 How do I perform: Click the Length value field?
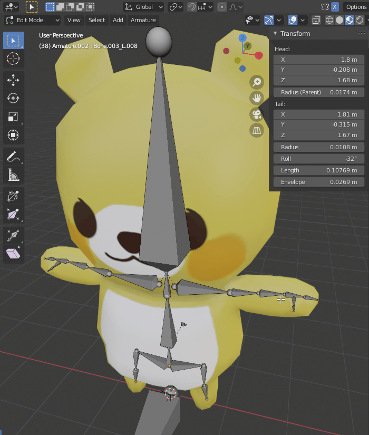tap(319, 170)
